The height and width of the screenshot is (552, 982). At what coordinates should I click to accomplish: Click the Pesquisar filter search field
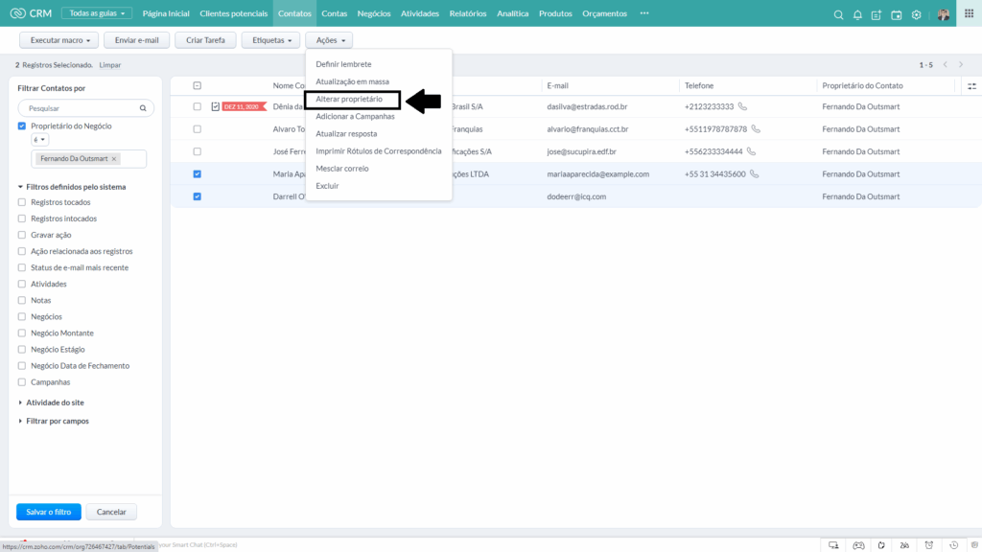point(85,108)
